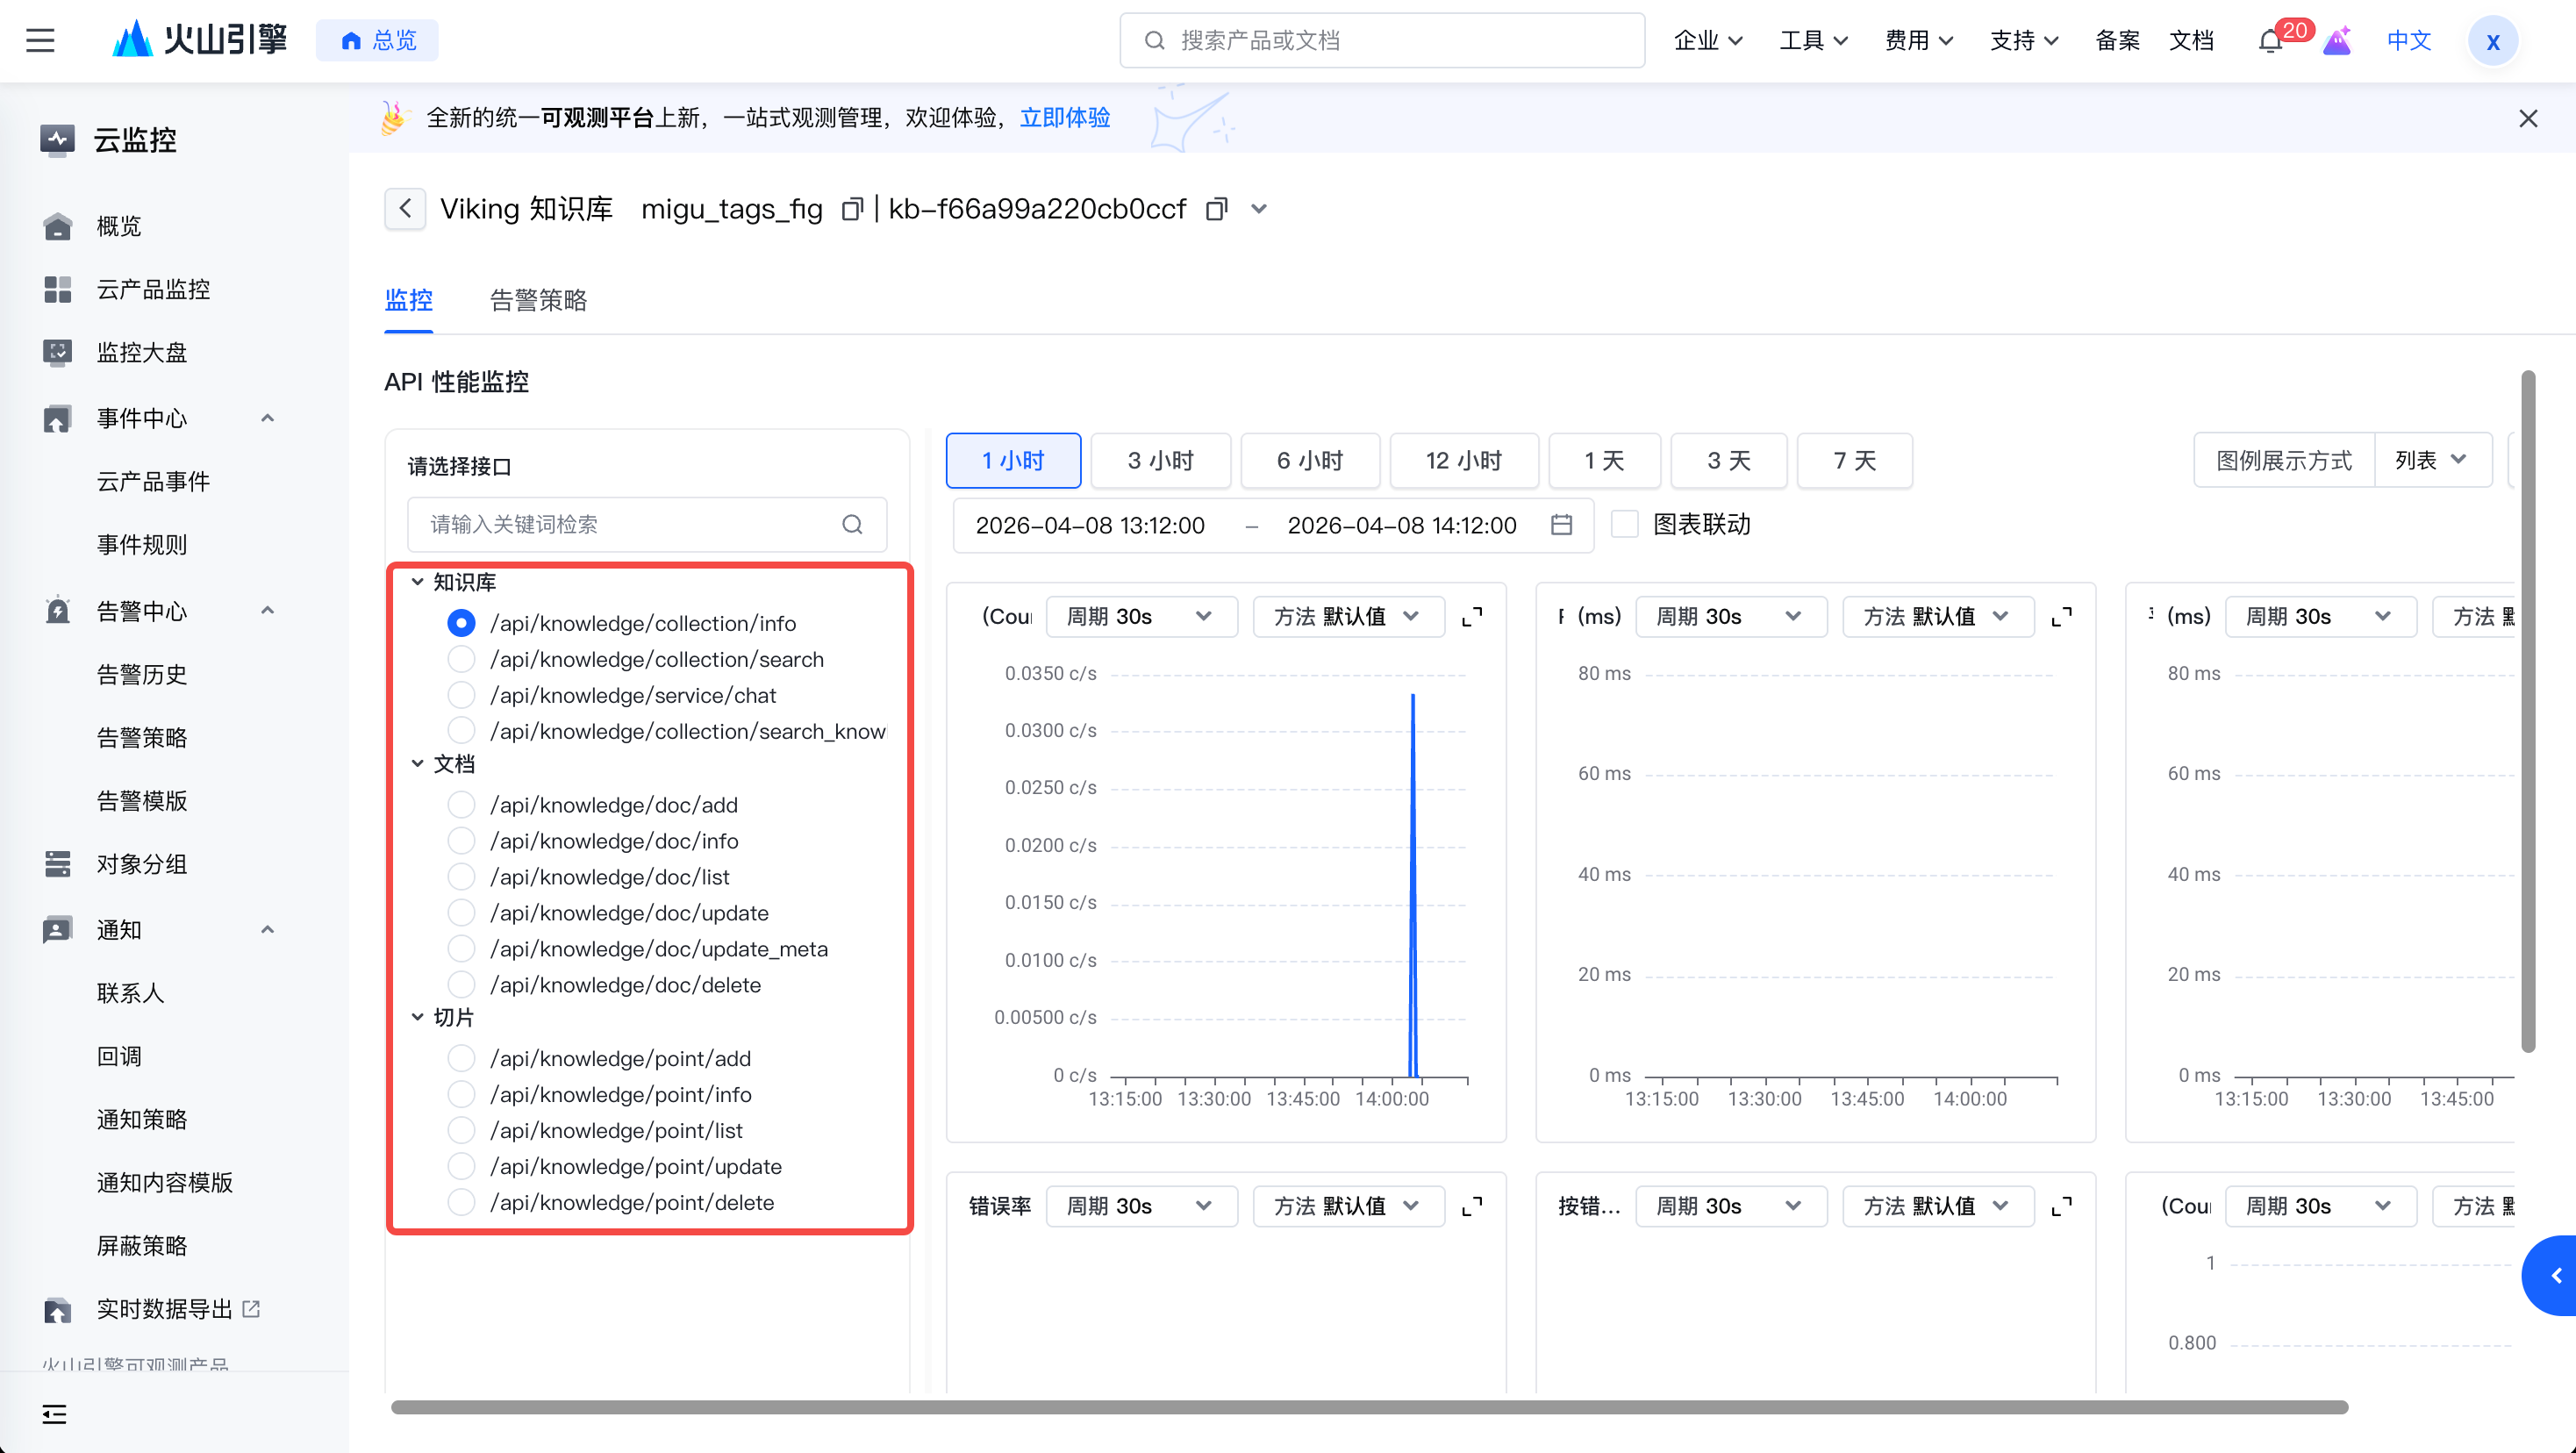Collapse the sidebar with the bottom icon

[54, 1414]
